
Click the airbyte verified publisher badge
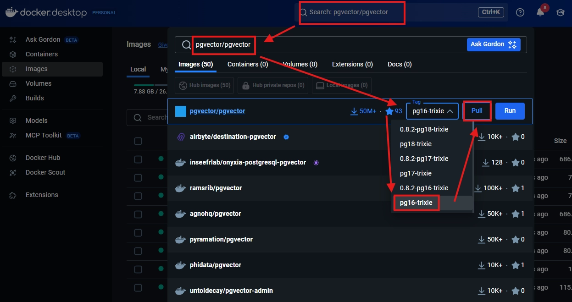click(286, 137)
